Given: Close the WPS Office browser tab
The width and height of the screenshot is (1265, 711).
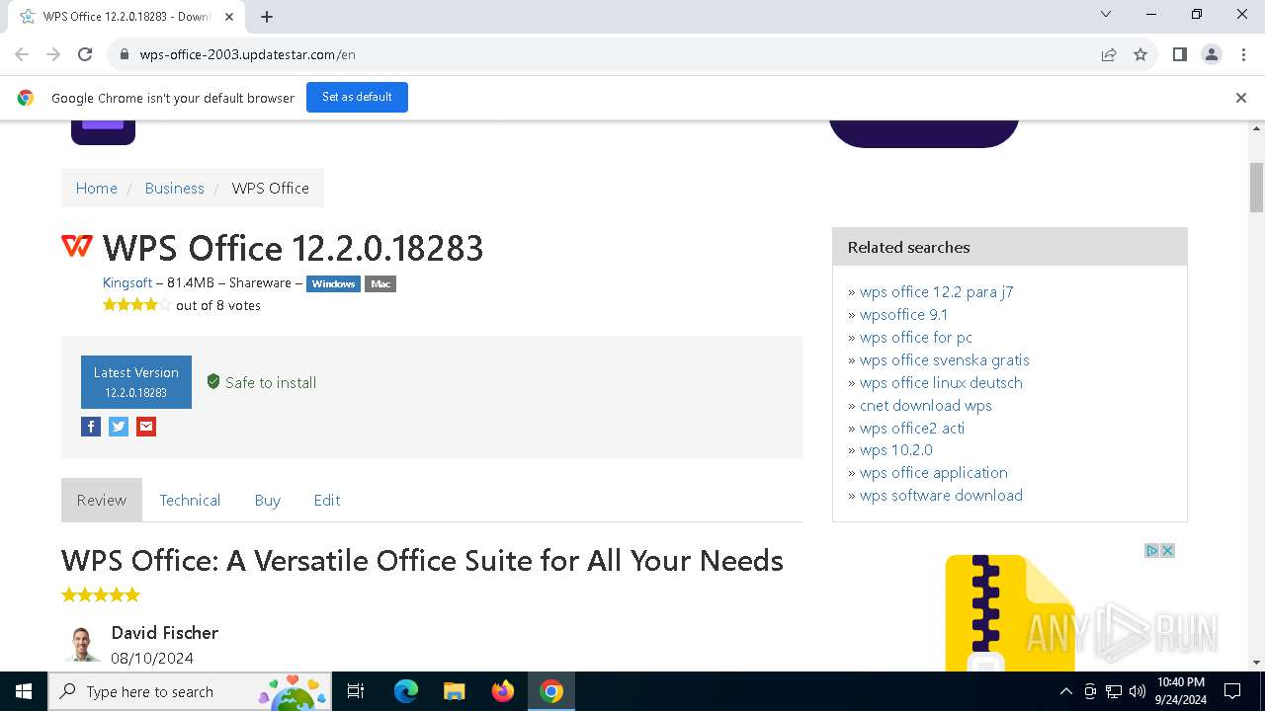Looking at the screenshot, I should (229, 17).
